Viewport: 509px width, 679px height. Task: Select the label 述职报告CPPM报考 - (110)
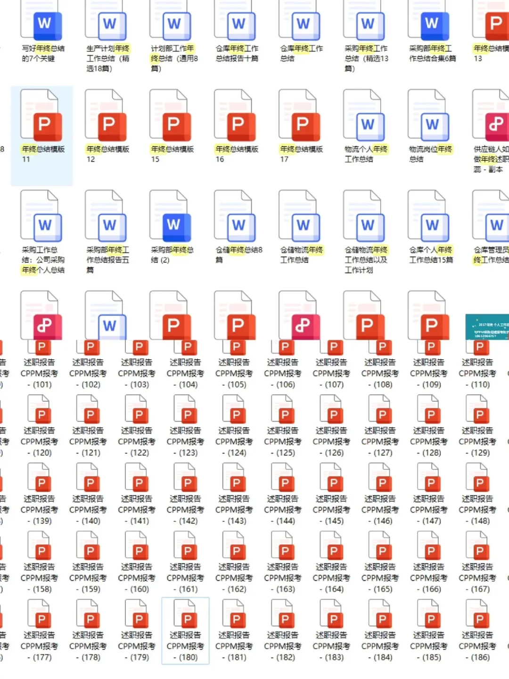[477, 373]
